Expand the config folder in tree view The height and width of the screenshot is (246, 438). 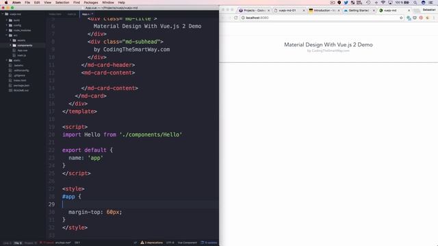(7, 25)
